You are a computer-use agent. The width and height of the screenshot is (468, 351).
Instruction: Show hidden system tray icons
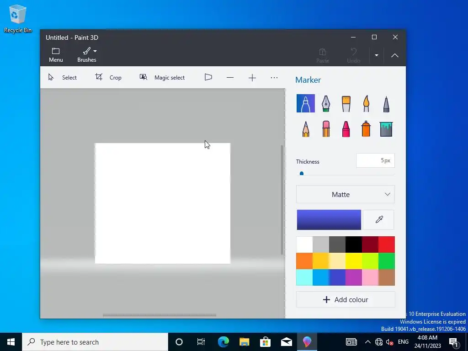(368, 342)
